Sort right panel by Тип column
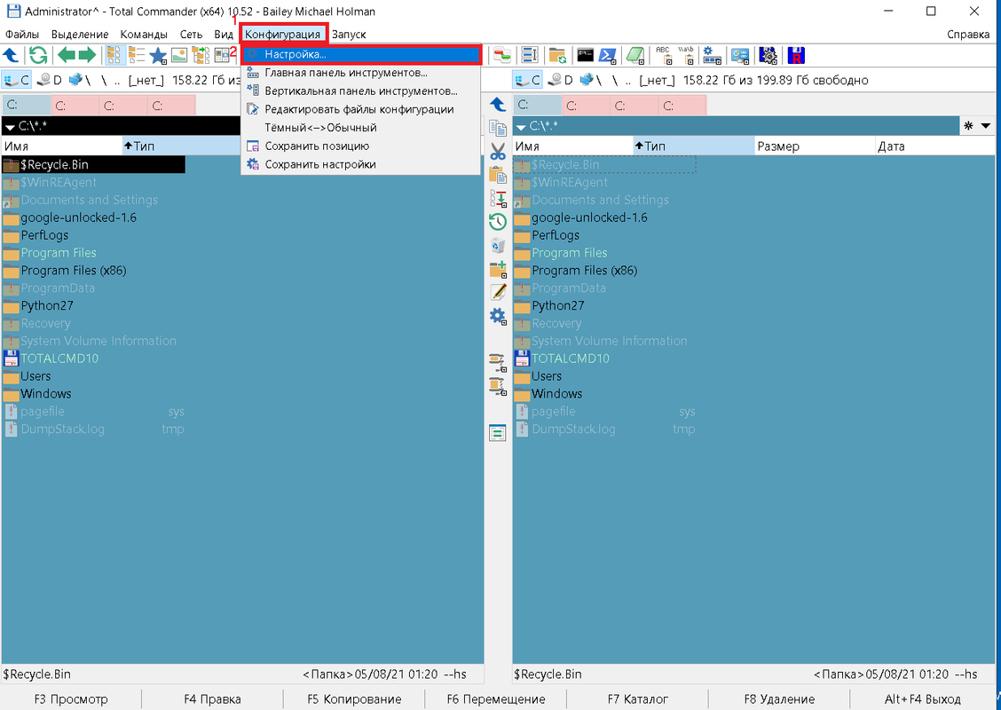 pyautogui.click(x=693, y=146)
